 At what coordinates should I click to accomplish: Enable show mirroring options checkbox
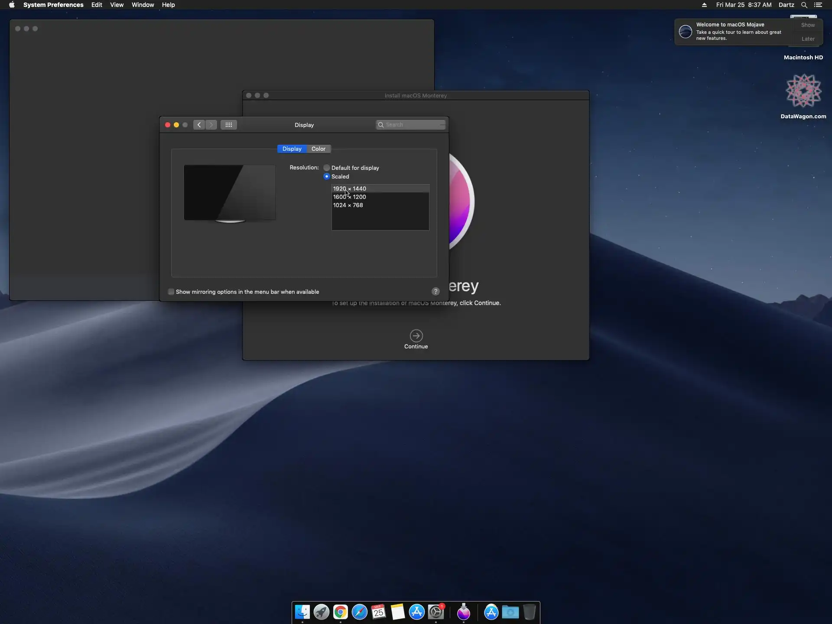point(171,292)
